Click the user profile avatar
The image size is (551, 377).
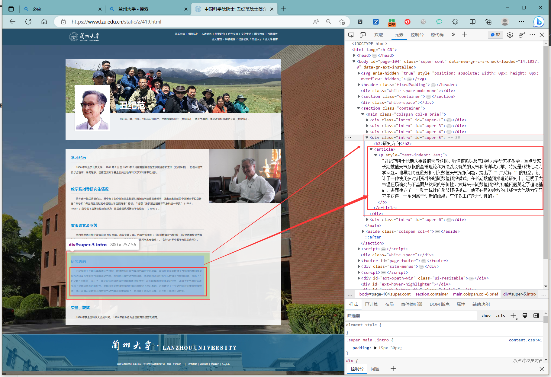pos(505,21)
